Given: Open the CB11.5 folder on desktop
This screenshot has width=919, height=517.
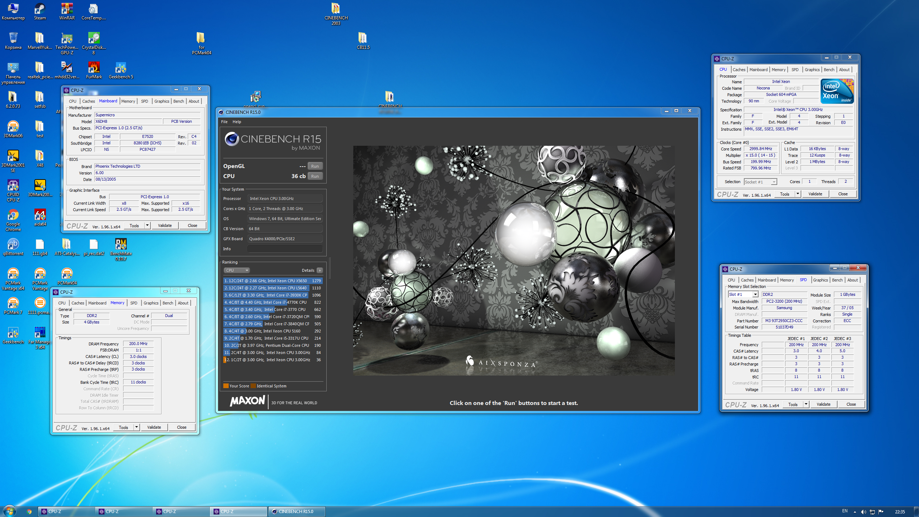Looking at the screenshot, I should point(363,41).
